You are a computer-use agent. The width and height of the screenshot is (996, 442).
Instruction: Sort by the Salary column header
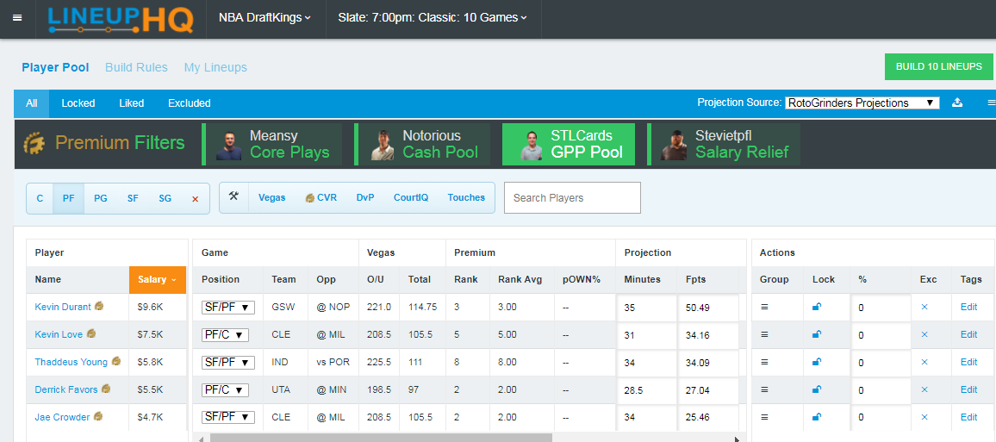point(157,279)
